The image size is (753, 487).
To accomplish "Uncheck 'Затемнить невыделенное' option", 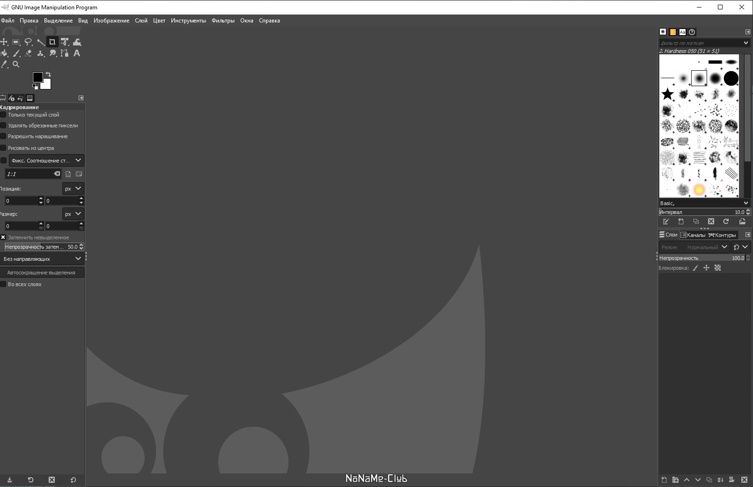I will coord(3,237).
